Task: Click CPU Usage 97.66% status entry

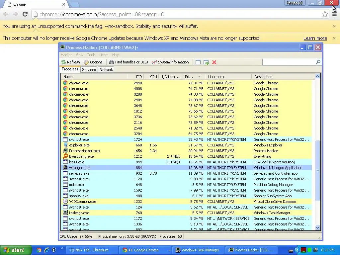Action: [x=76, y=236]
